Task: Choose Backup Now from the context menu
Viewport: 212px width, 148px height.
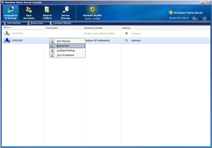Action: [67, 46]
